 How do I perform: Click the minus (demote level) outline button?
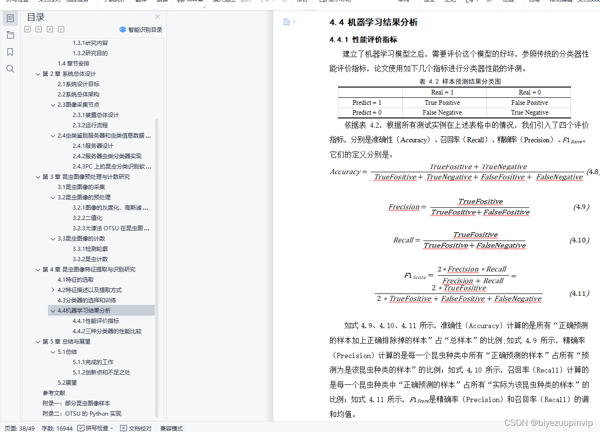[61, 29]
